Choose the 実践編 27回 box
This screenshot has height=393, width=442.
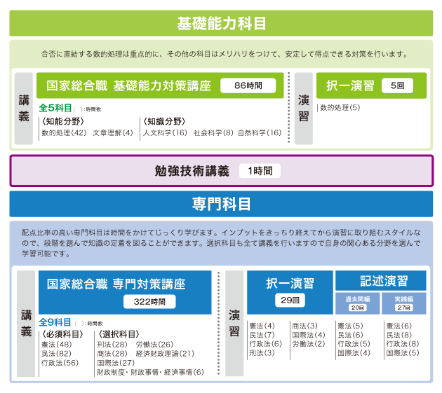coord(404,303)
